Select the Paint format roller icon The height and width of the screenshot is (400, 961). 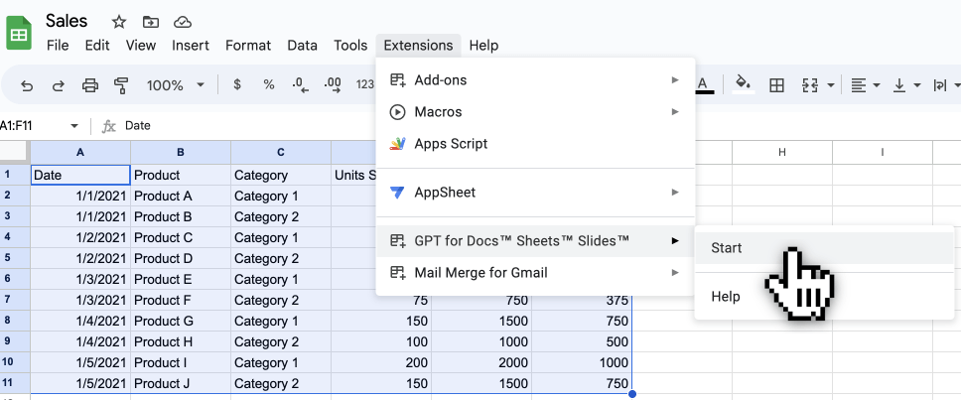tap(121, 85)
